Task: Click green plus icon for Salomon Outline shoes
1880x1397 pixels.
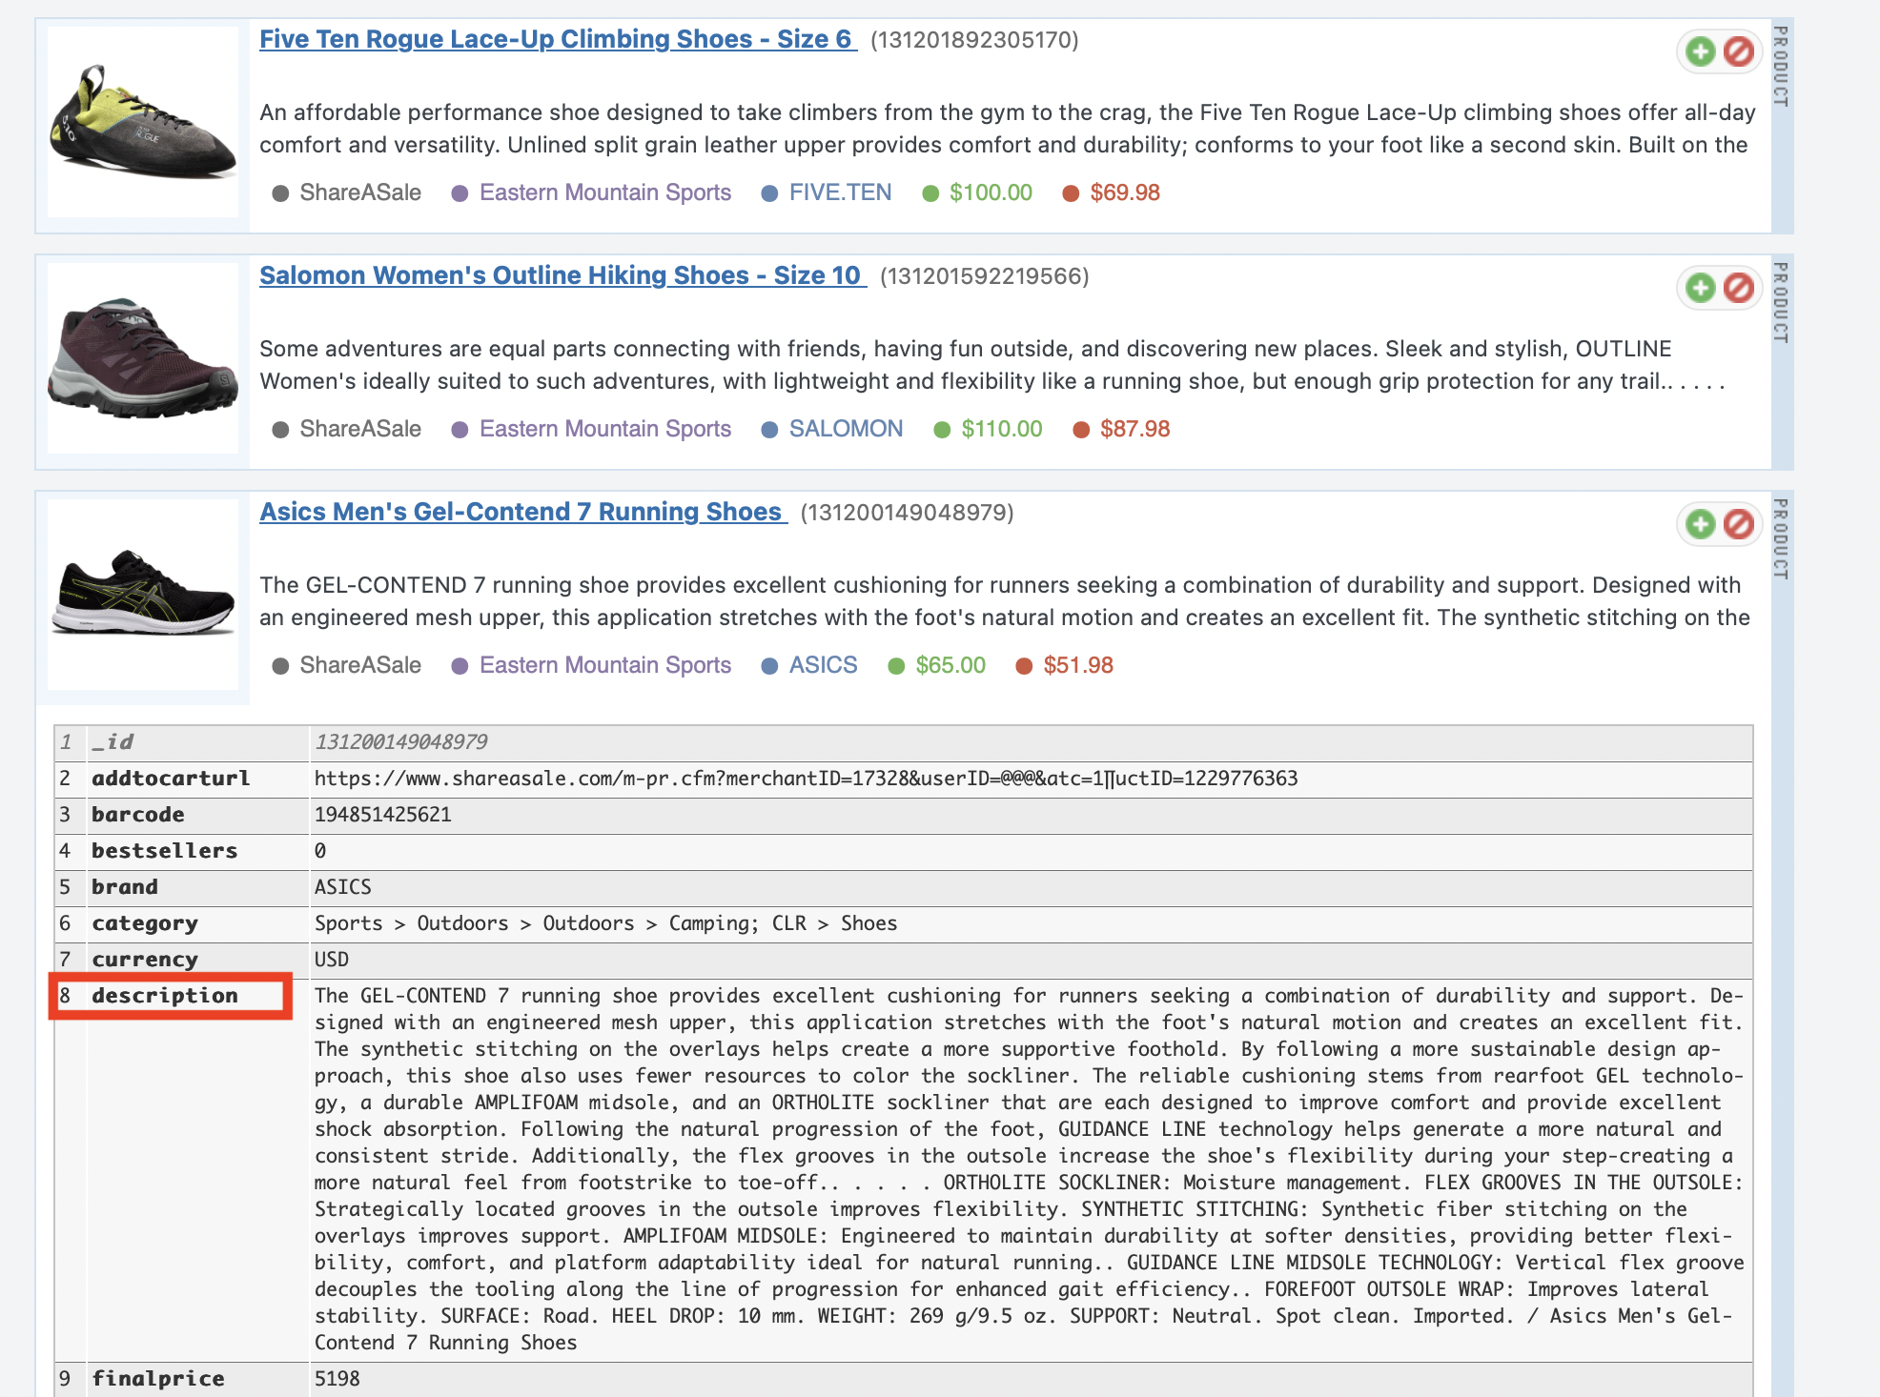Action: point(1700,288)
